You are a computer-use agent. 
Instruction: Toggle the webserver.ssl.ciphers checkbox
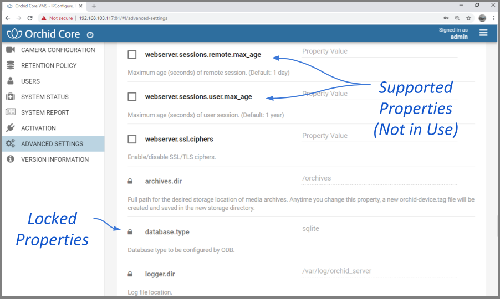pyautogui.click(x=132, y=139)
